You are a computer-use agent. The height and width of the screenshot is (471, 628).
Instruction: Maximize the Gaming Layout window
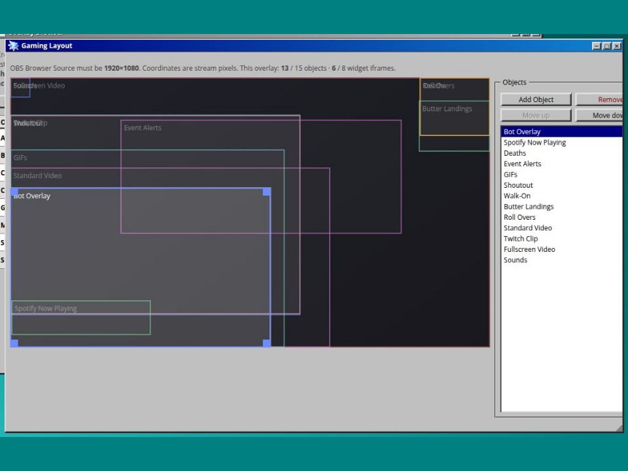[607, 46]
